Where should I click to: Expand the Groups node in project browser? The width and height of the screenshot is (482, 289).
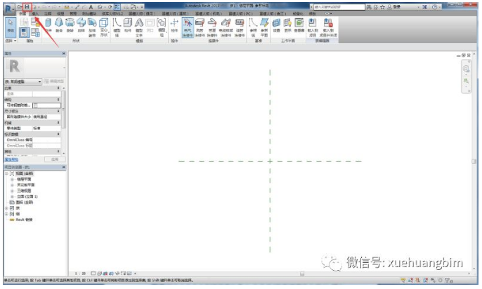coord(6,214)
